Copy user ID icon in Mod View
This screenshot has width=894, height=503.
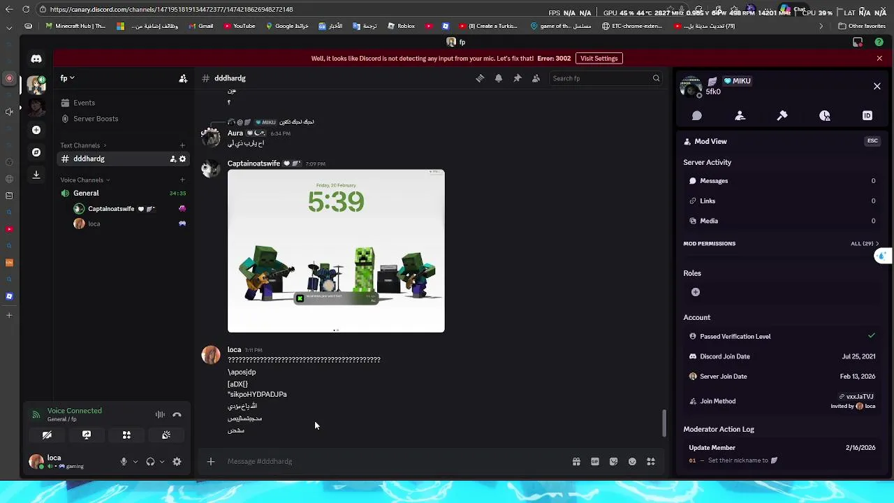(x=867, y=116)
